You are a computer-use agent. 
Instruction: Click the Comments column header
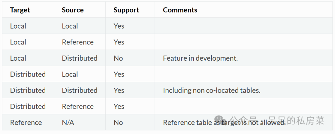180,10
